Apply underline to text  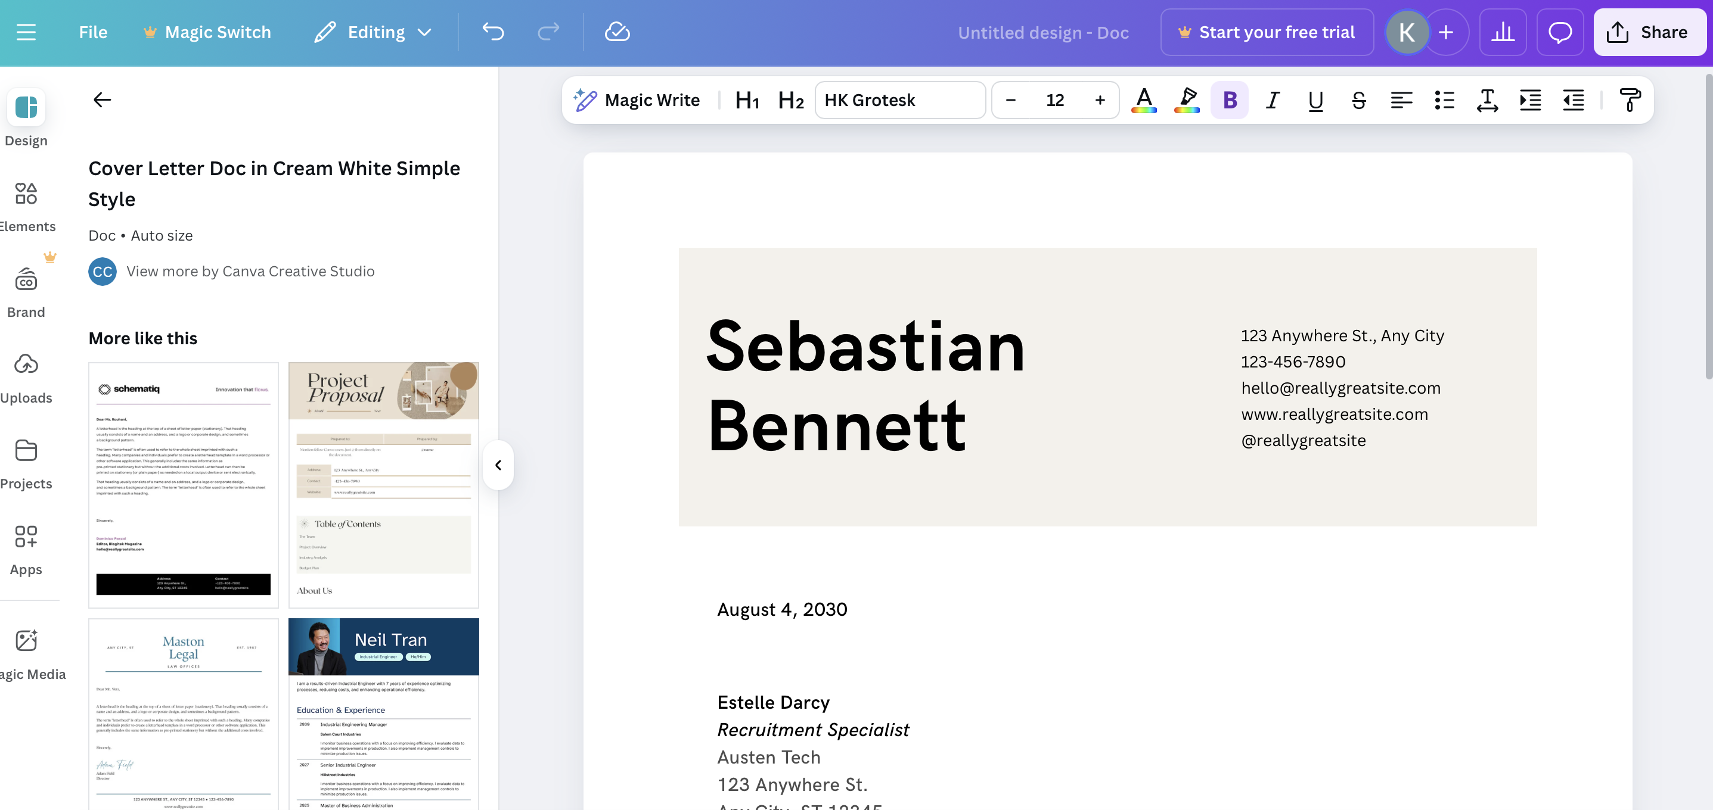[1315, 99]
